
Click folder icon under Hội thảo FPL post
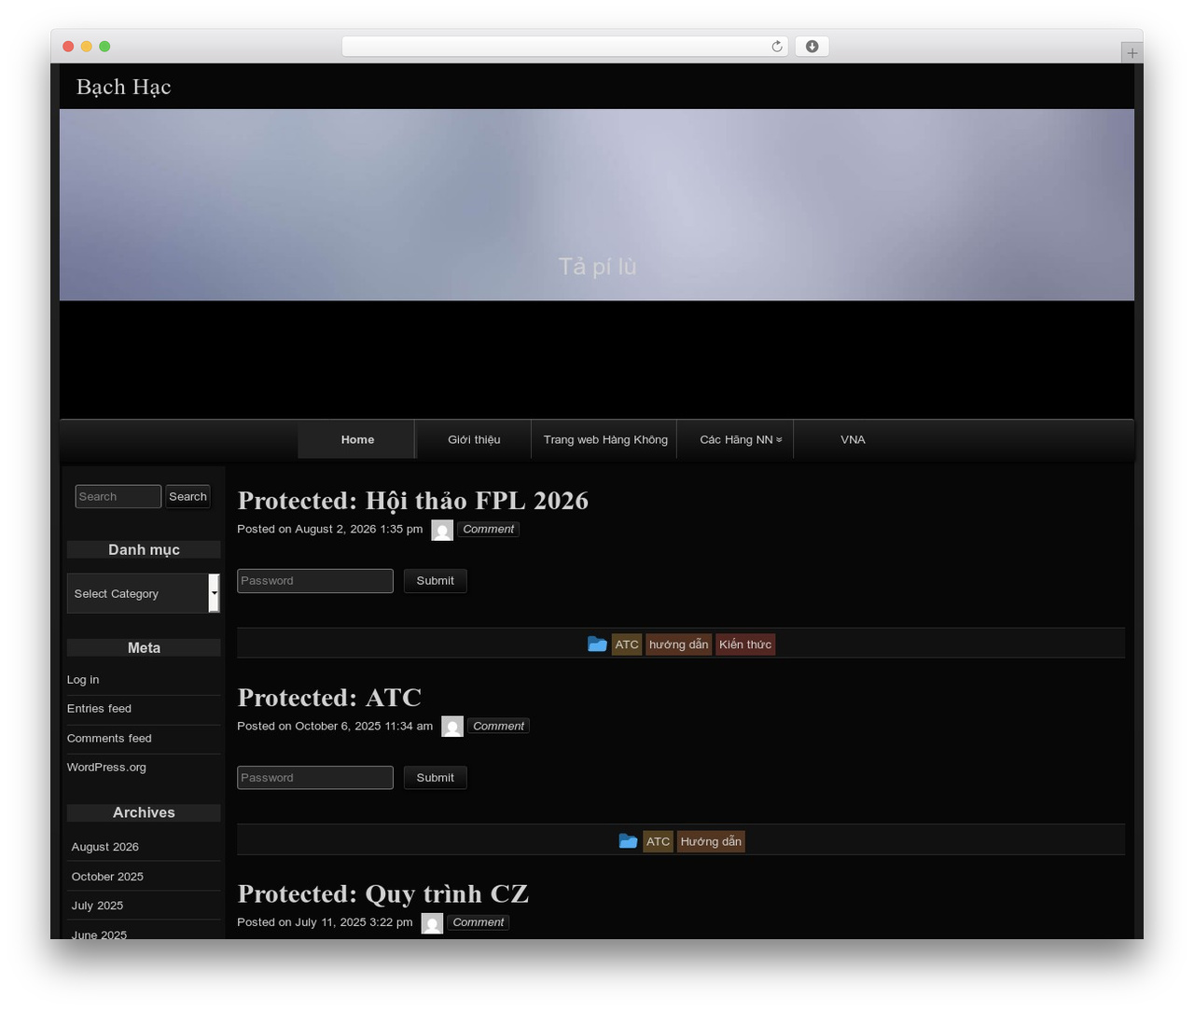point(597,644)
